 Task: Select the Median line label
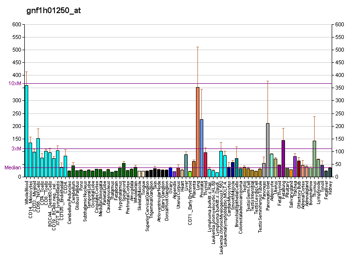pos(13,167)
